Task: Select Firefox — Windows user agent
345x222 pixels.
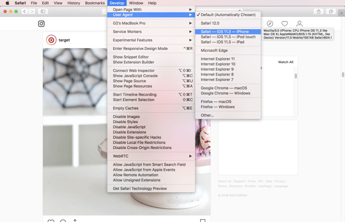Action: coord(228,107)
